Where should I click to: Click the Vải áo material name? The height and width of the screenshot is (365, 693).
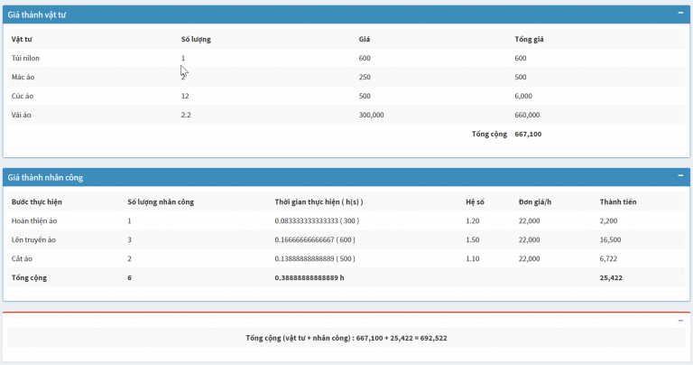[23, 115]
